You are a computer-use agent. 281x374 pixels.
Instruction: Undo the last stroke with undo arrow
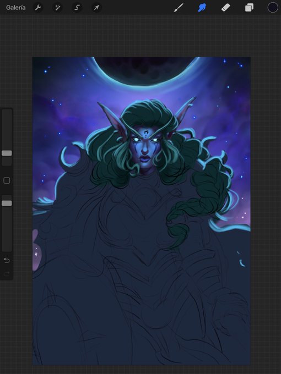7,260
